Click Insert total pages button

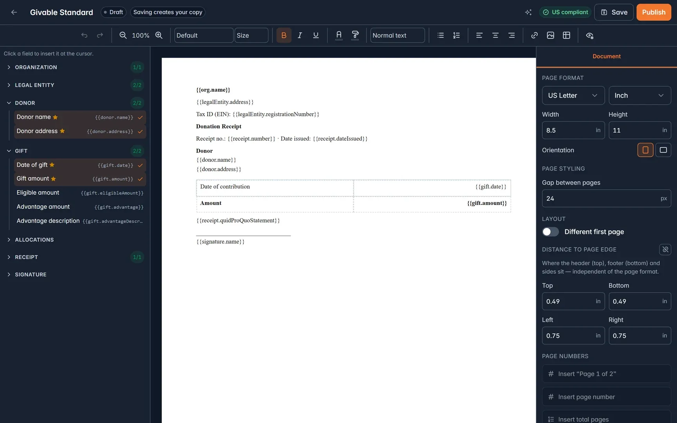click(606, 418)
